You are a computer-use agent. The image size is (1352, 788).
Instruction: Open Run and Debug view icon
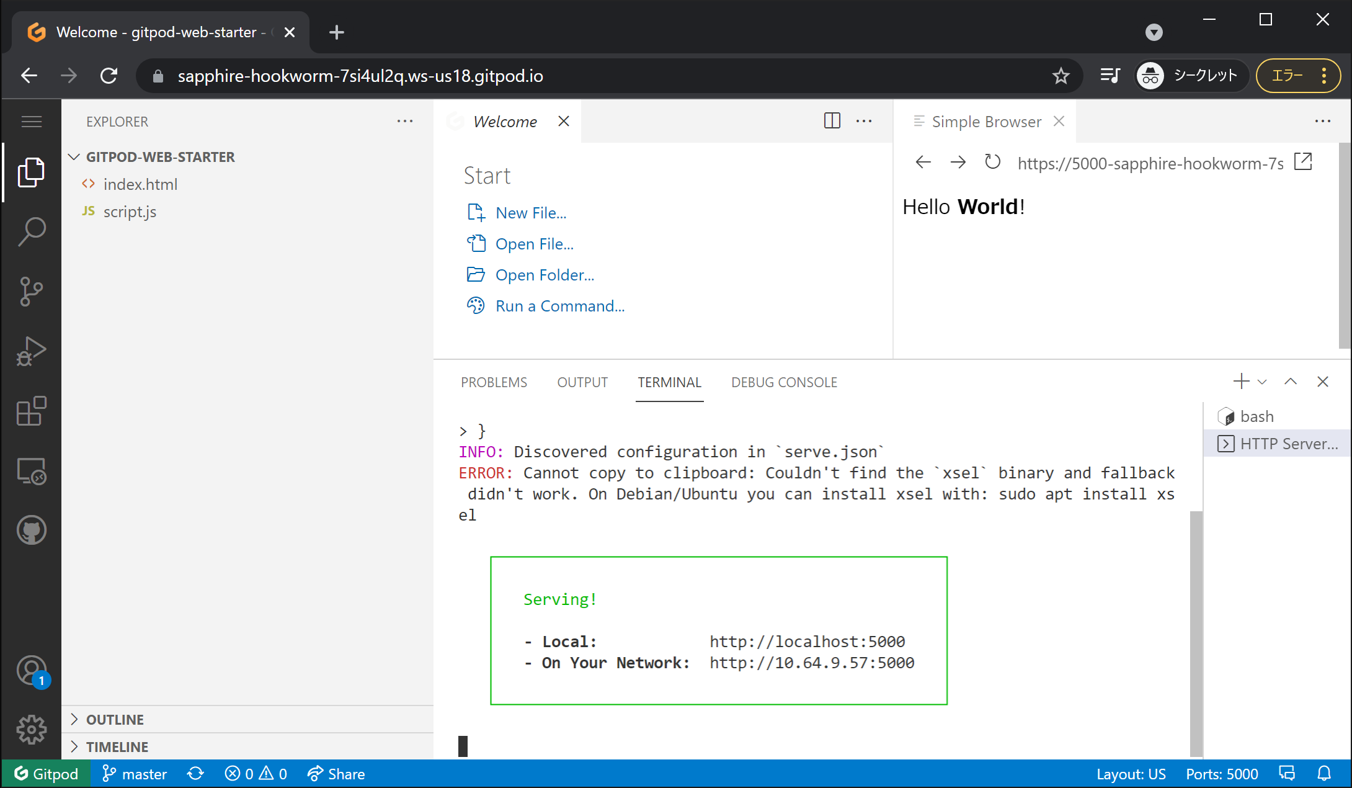pos(31,351)
